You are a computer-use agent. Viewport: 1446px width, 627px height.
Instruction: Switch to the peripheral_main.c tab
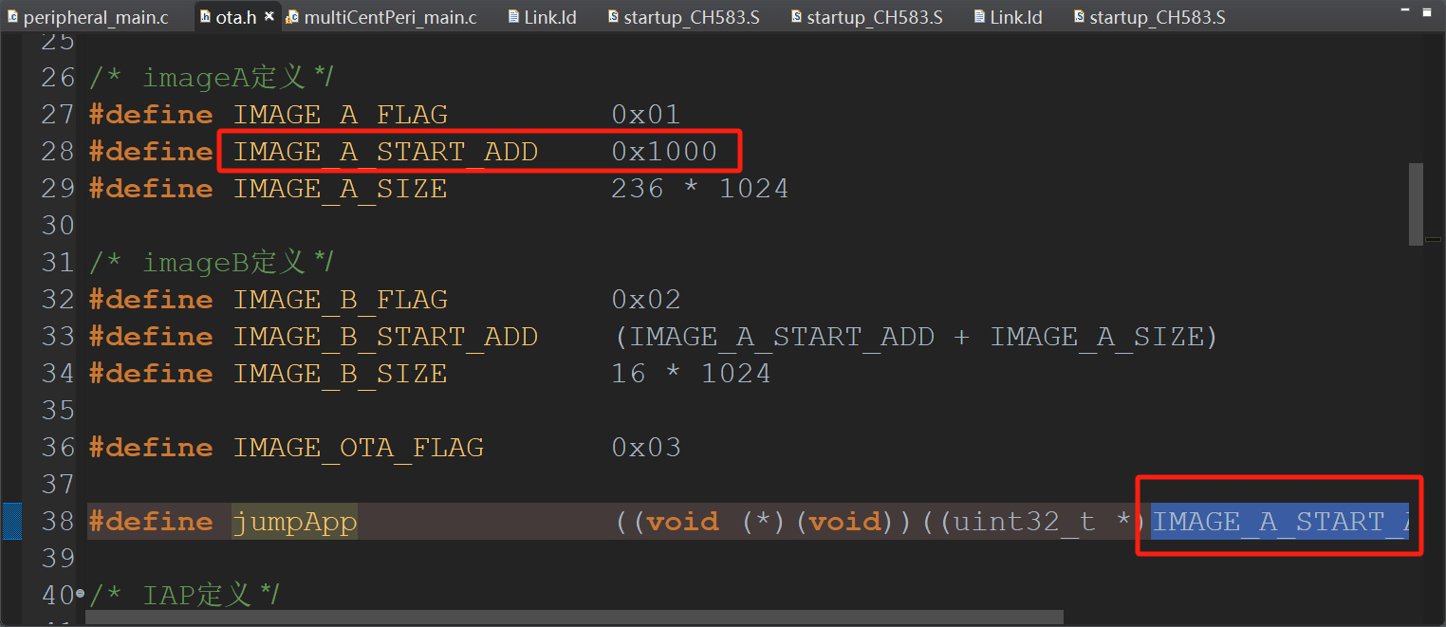[95, 17]
